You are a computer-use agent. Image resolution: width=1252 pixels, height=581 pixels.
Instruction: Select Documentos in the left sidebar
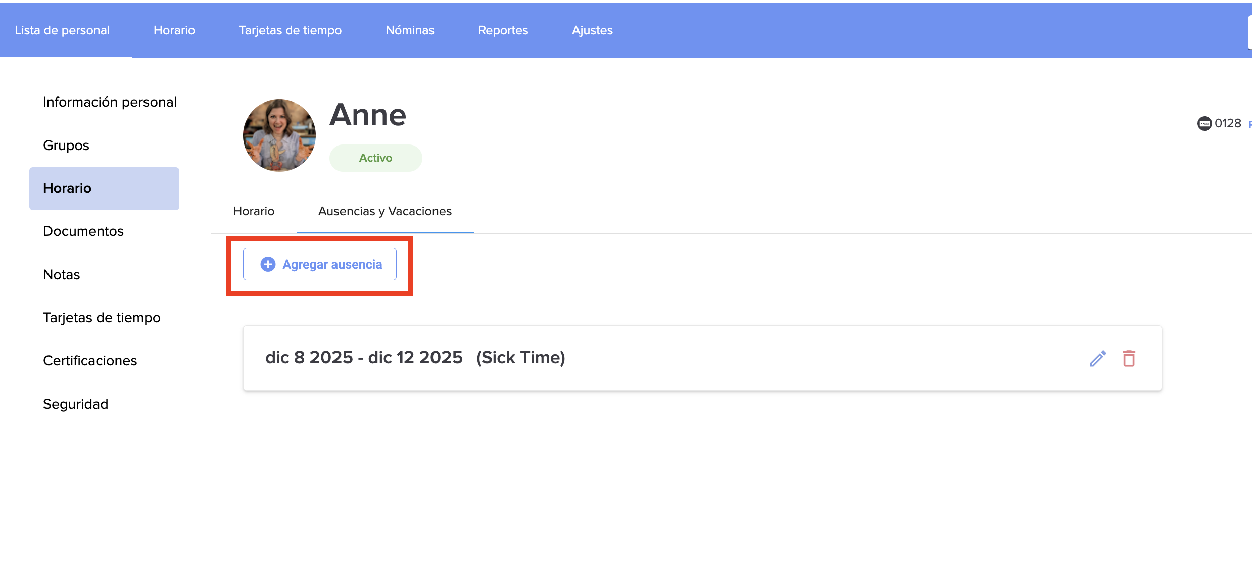(x=83, y=231)
